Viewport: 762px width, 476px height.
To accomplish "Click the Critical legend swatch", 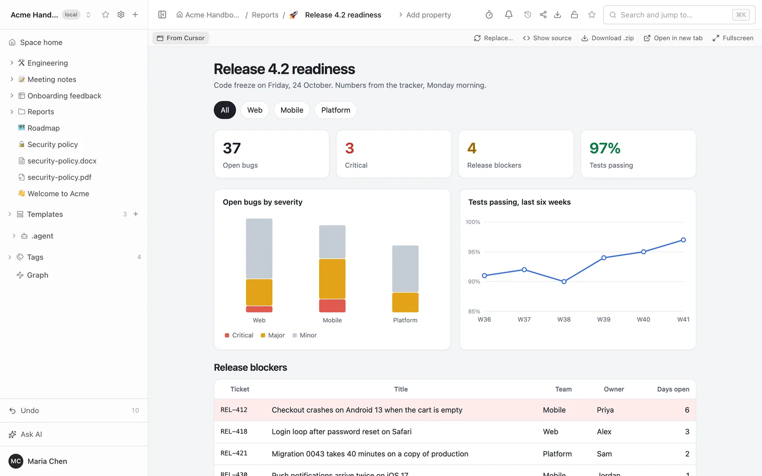I will (227, 335).
